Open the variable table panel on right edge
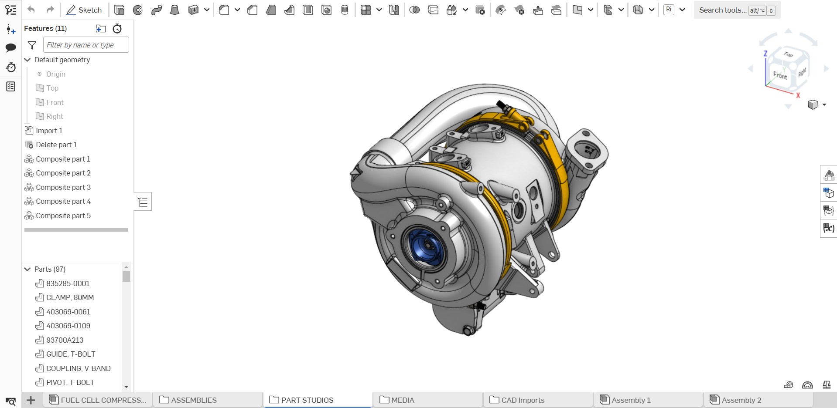 coord(829,228)
